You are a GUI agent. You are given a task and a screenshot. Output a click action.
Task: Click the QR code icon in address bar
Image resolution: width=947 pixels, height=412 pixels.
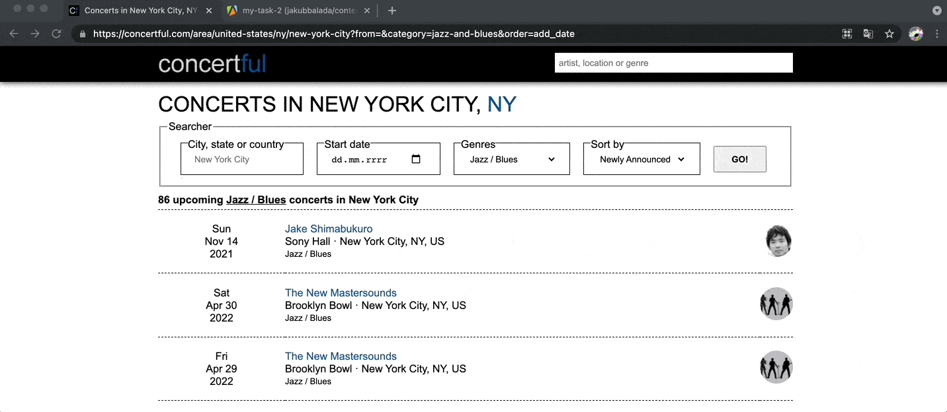click(847, 34)
